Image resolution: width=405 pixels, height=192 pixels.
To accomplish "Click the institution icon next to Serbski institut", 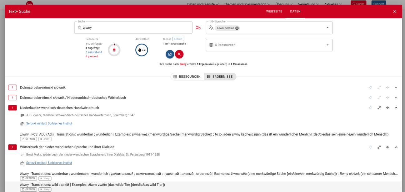I will tap(22, 123).
